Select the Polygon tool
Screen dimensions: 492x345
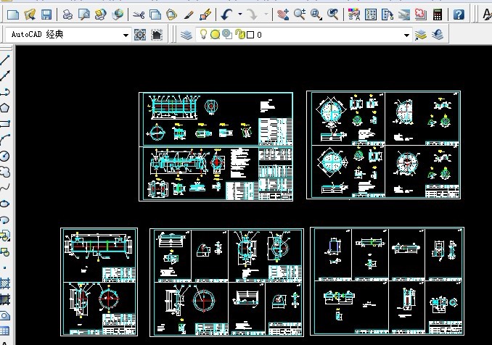pos(4,108)
